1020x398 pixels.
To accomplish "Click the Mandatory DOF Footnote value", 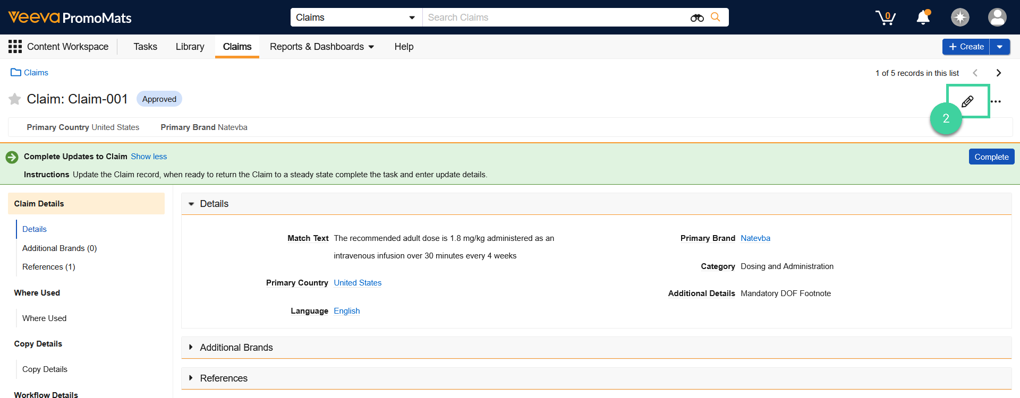I will pyautogui.click(x=786, y=293).
